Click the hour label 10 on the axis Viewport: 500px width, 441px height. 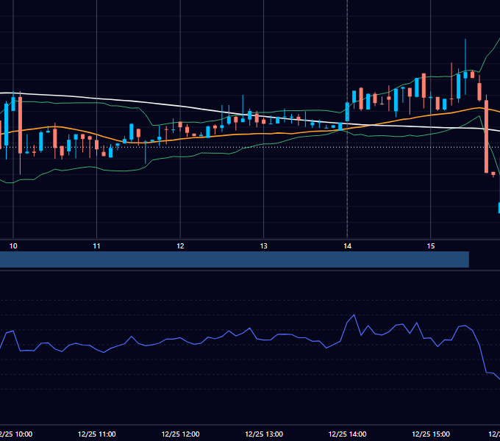13,246
